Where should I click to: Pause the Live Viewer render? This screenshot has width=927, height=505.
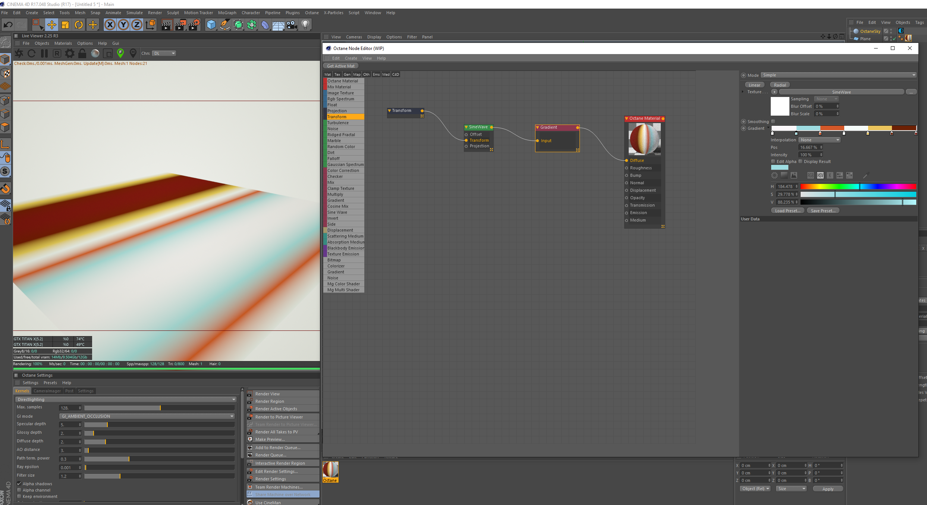pyautogui.click(x=44, y=53)
